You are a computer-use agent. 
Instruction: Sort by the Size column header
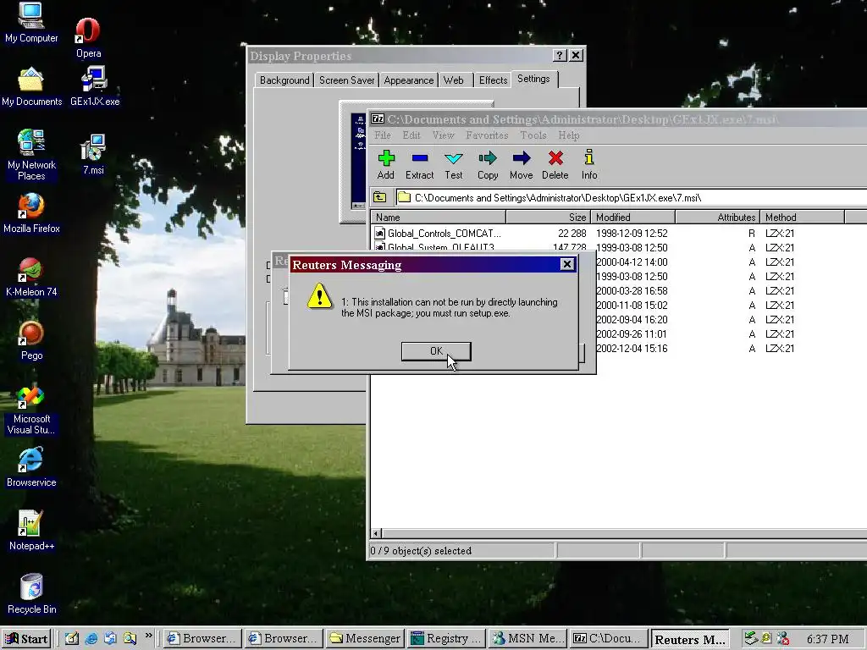click(x=549, y=218)
